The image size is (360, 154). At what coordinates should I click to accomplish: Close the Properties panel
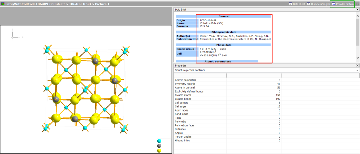[x=358, y=66]
